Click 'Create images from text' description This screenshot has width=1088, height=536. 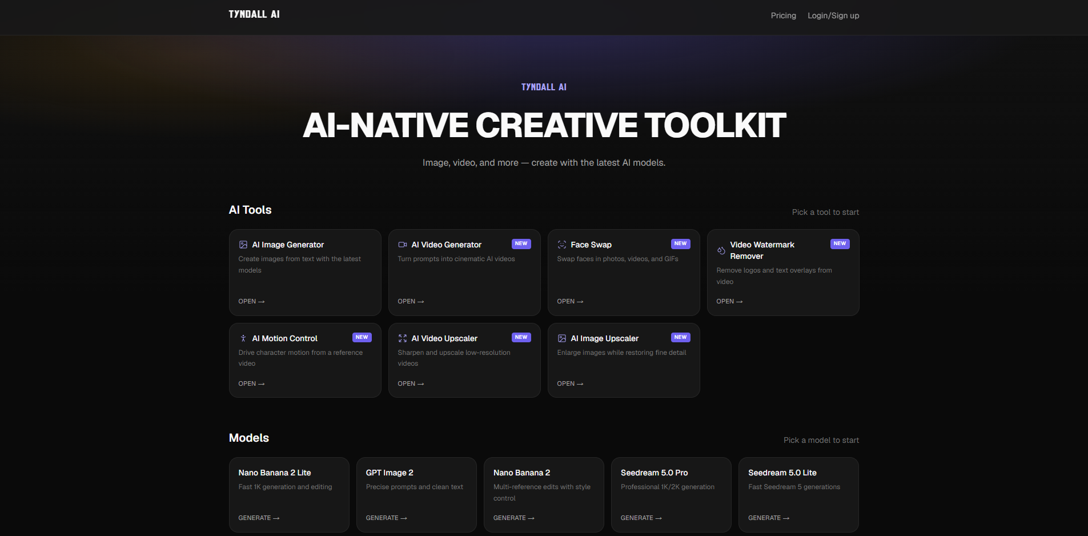point(300,265)
